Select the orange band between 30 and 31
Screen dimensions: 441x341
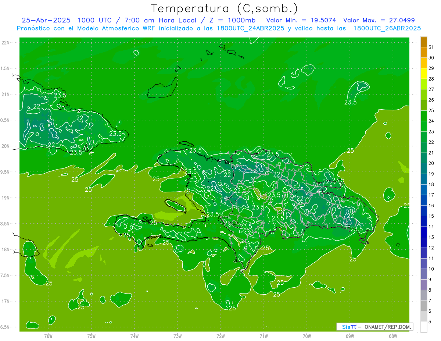pos(424,53)
